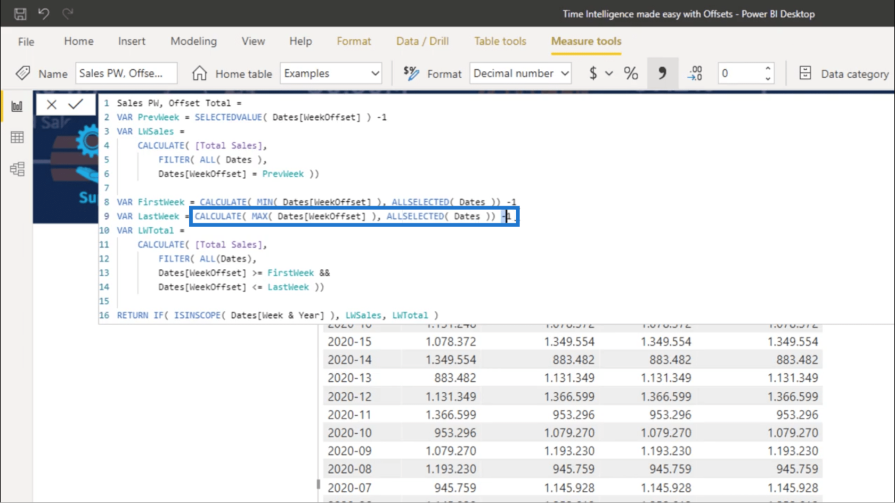
Task: Open the Decimal number format dropdown
Action: pyautogui.click(x=520, y=73)
